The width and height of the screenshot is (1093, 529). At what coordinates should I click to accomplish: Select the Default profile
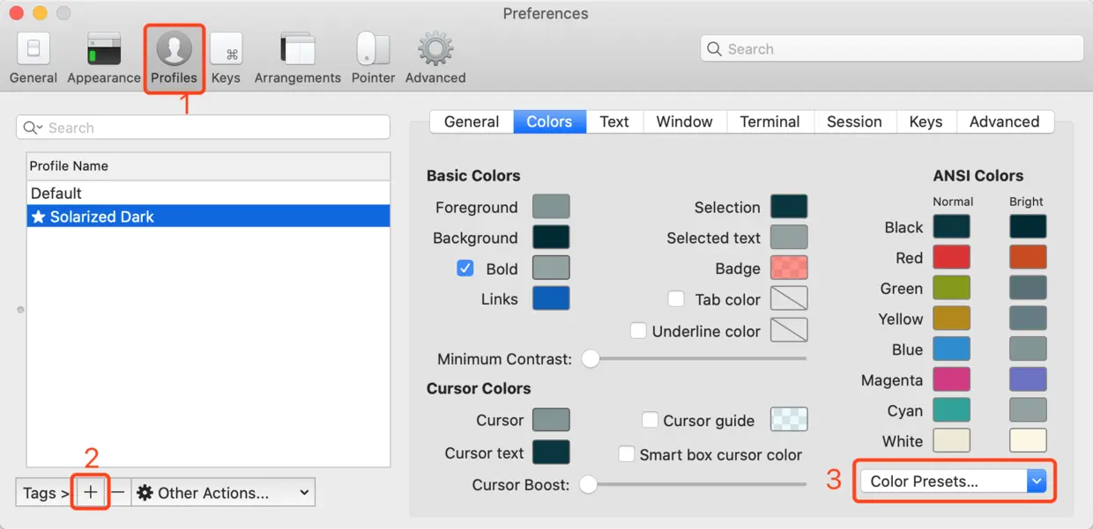coord(208,193)
